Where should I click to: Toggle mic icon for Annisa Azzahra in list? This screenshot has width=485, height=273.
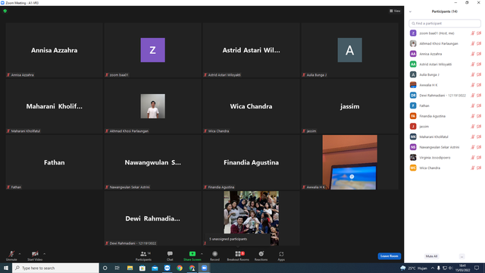click(x=473, y=54)
